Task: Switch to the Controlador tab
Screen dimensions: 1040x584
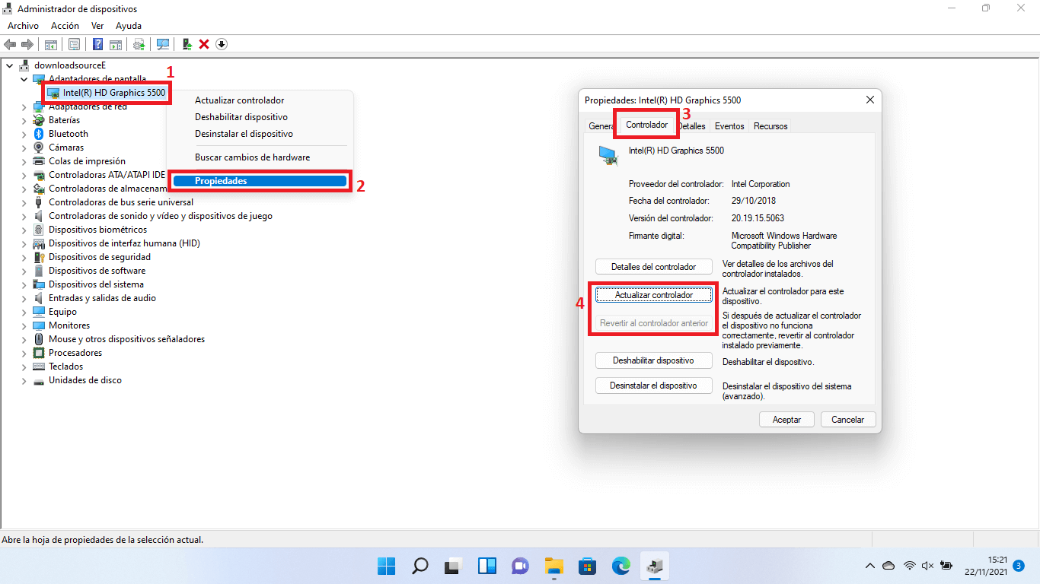Action: tap(647, 124)
